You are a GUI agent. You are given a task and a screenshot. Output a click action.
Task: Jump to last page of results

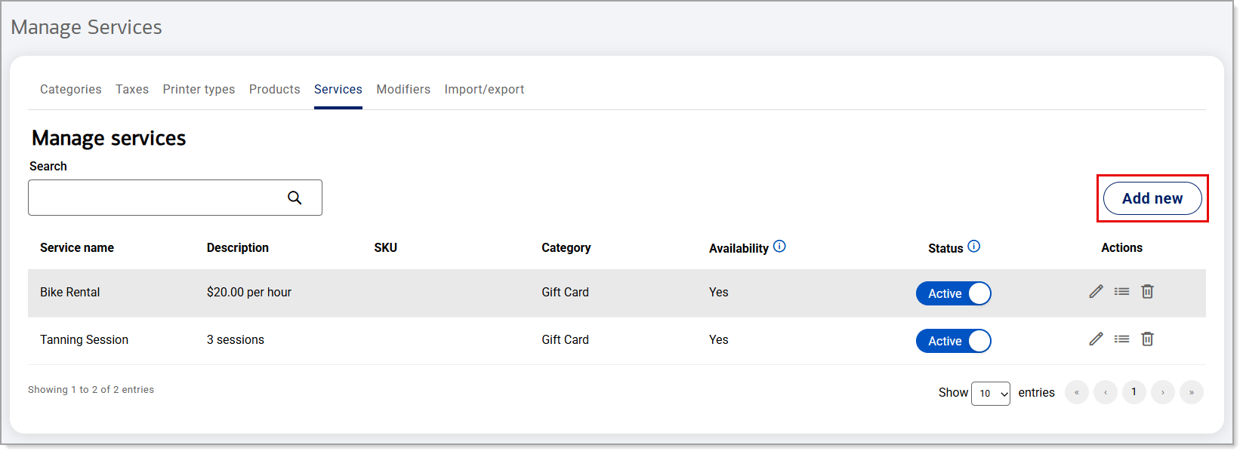tap(1192, 392)
